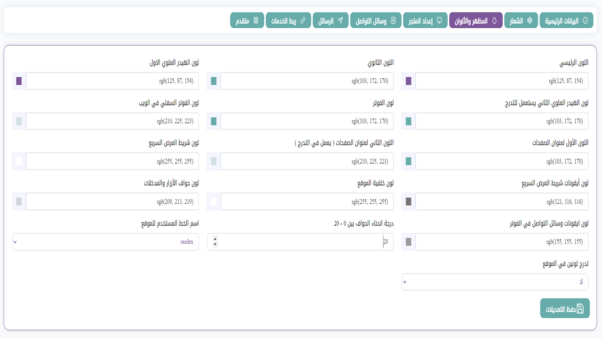602x339 pixels.
Task: Click the Instagram icon on وسائل التواصل tab
Action: click(x=394, y=21)
